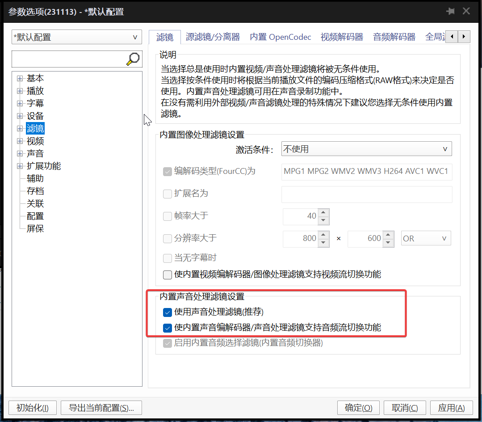Open the 内置 OpenCodec tab
Image resolution: width=482 pixels, height=422 pixels.
[281, 37]
